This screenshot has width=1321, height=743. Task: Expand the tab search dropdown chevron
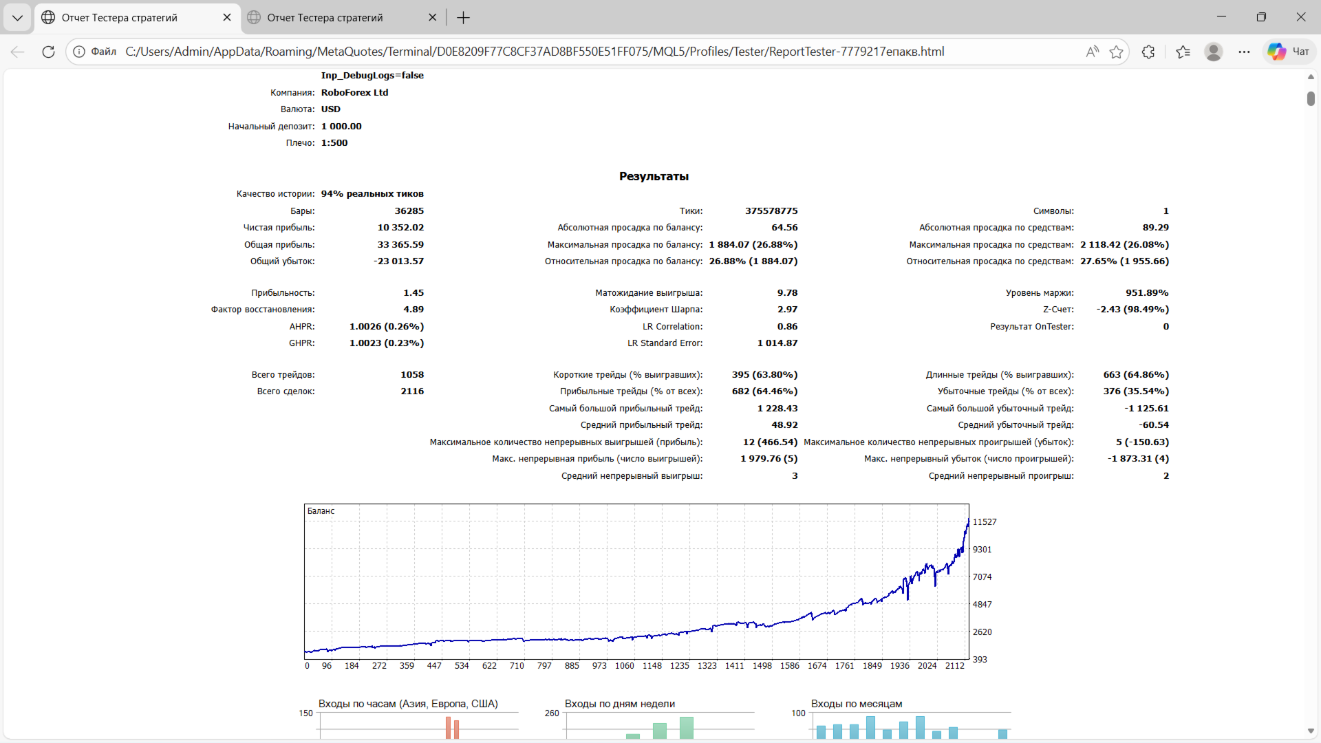(17, 17)
